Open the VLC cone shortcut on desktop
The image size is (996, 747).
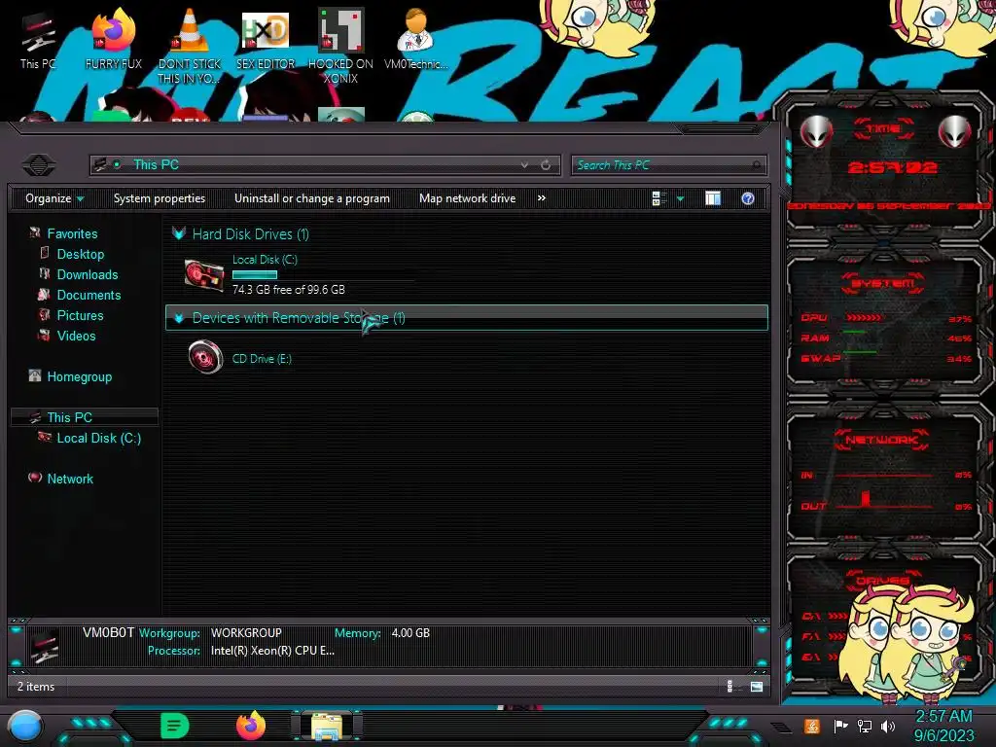coord(190,46)
